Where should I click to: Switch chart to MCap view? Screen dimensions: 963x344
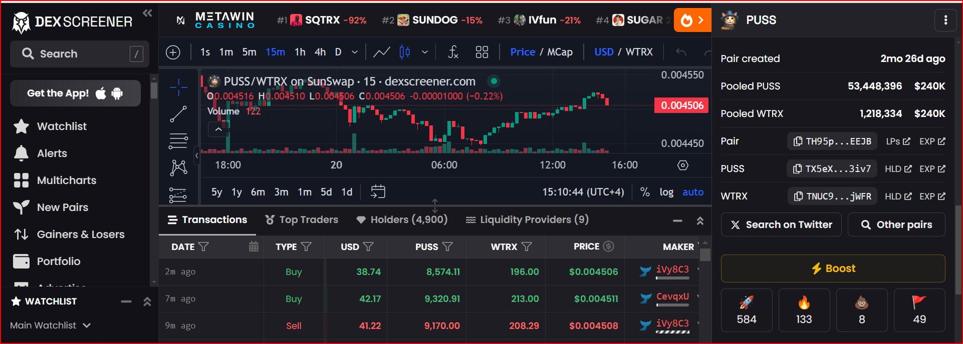560,52
